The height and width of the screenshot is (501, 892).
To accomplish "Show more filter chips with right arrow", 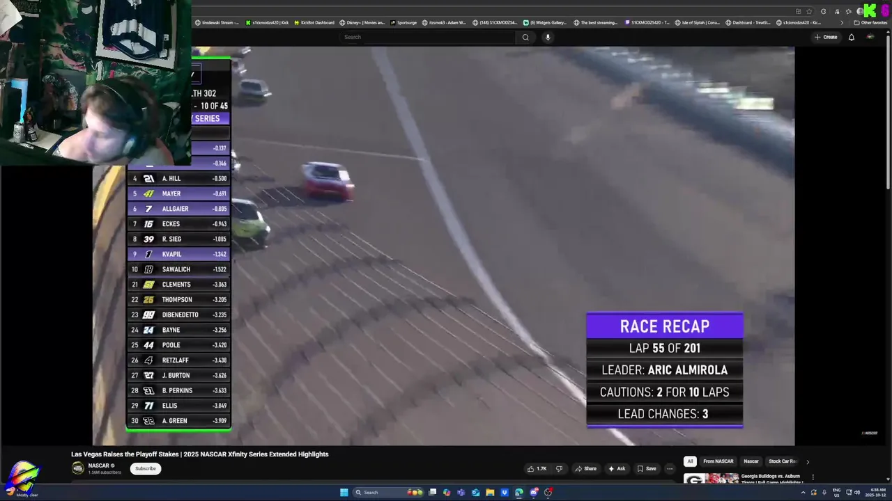I will point(808,461).
